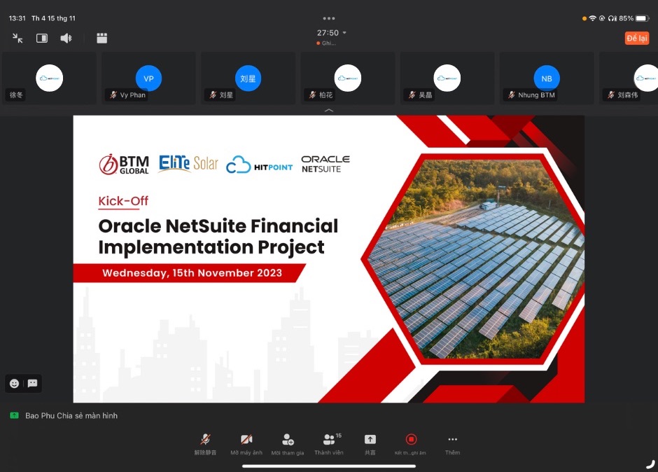
Task: Select the 柏花 participant tile
Action: coord(347,78)
